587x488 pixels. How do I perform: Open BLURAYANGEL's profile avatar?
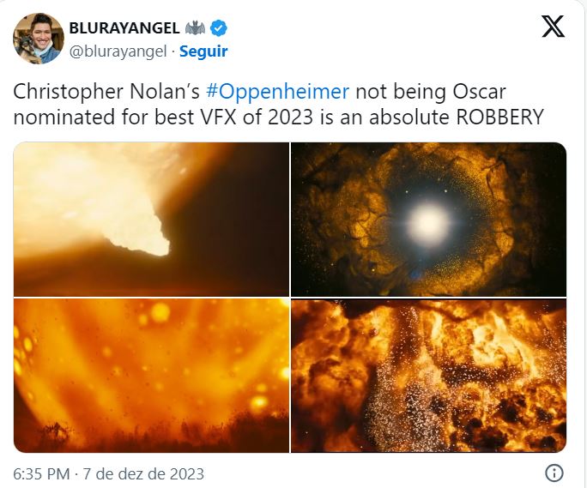(38, 39)
